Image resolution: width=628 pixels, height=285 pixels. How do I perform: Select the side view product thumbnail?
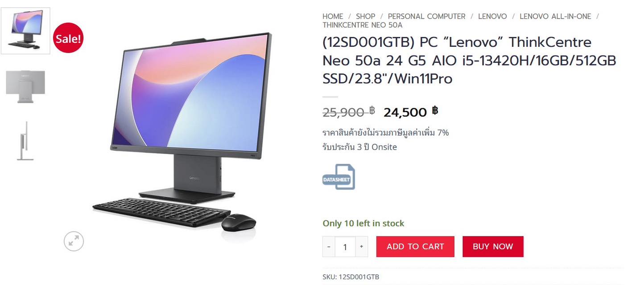click(x=25, y=141)
